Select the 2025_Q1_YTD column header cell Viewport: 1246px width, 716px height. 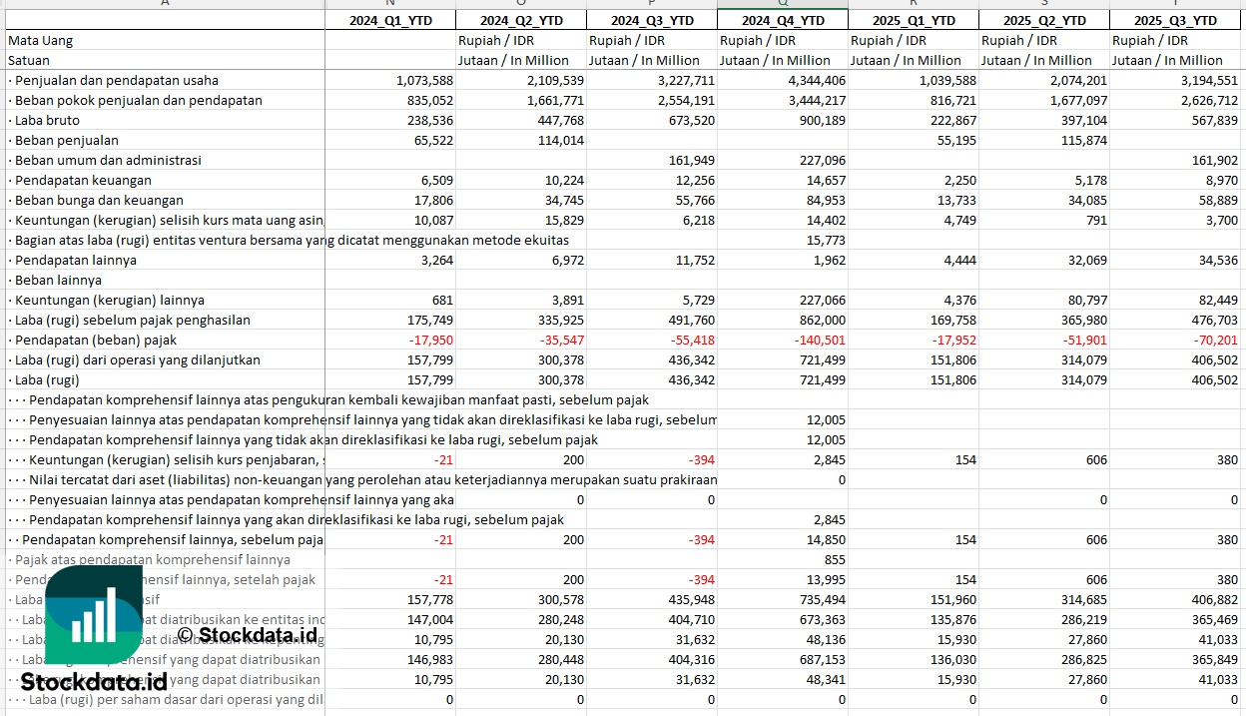point(914,20)
